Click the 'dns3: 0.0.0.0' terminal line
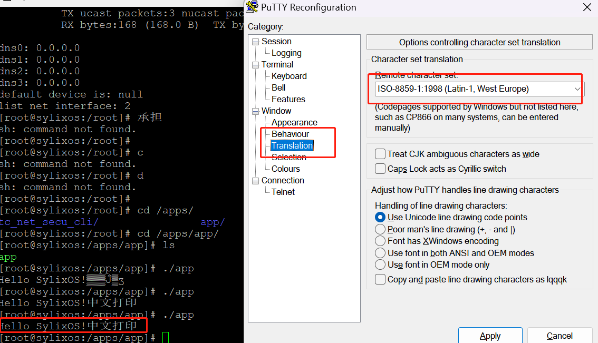 pyautogui.click(x=40, y=83)
